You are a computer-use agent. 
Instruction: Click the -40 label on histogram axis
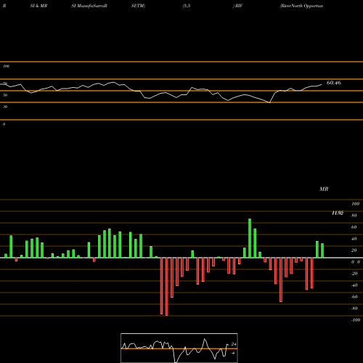(x=354, y=285)
